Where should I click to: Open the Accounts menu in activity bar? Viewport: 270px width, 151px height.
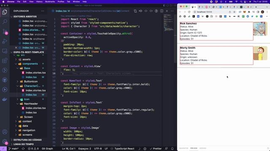point(5,132)
